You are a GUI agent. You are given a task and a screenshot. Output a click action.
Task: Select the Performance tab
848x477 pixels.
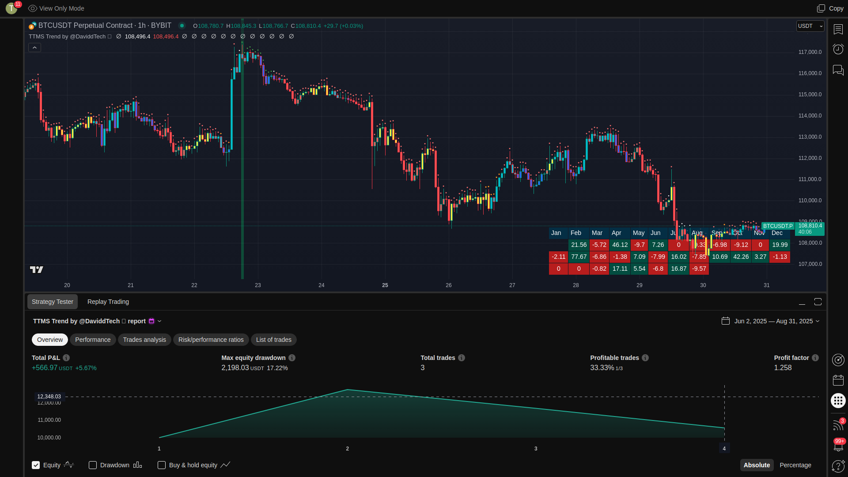[93, 340]
